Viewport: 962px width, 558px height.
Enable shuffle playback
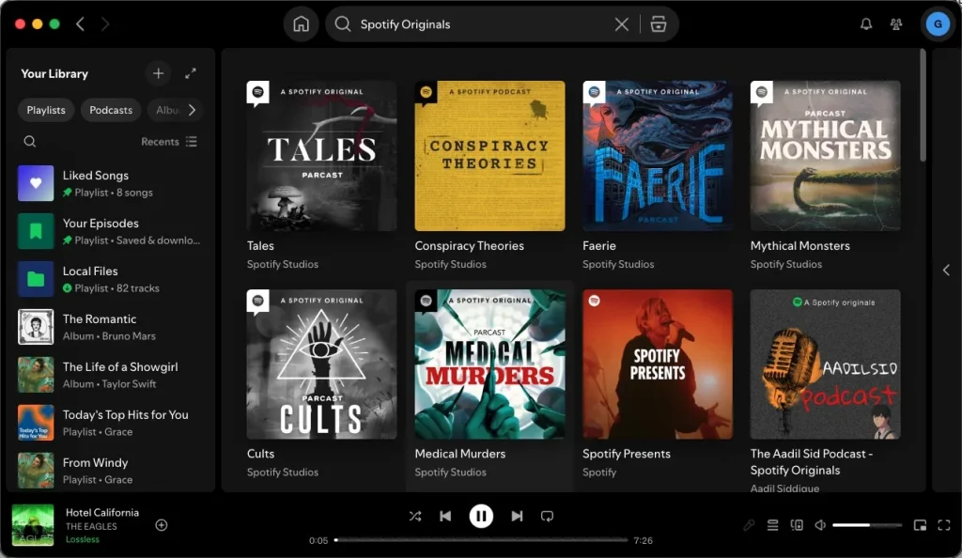414,516
